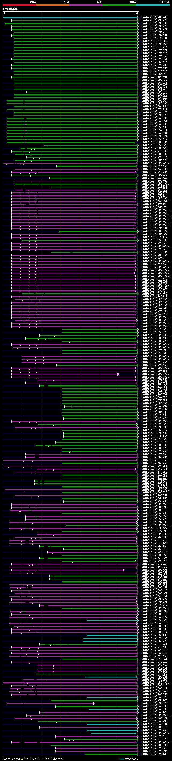
Task: Select the UniRef100_B4F9G6 label
Action: coord(154,124)
